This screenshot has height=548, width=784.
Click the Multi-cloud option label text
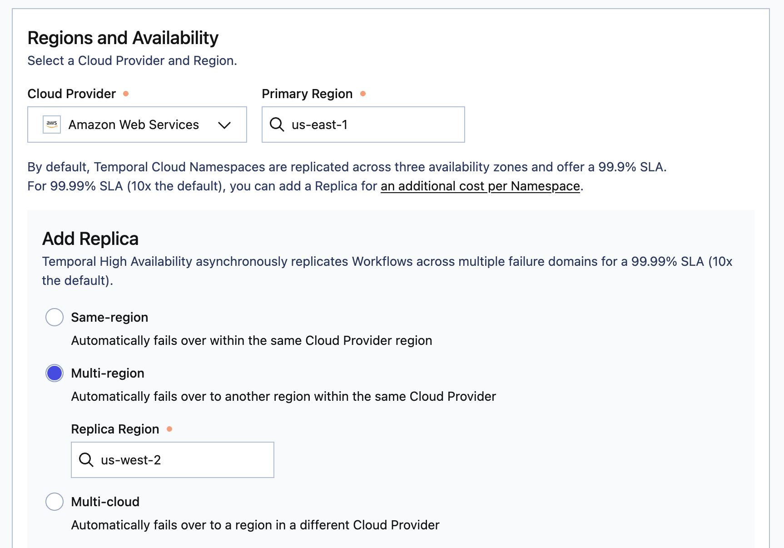(x=105, y=501)
